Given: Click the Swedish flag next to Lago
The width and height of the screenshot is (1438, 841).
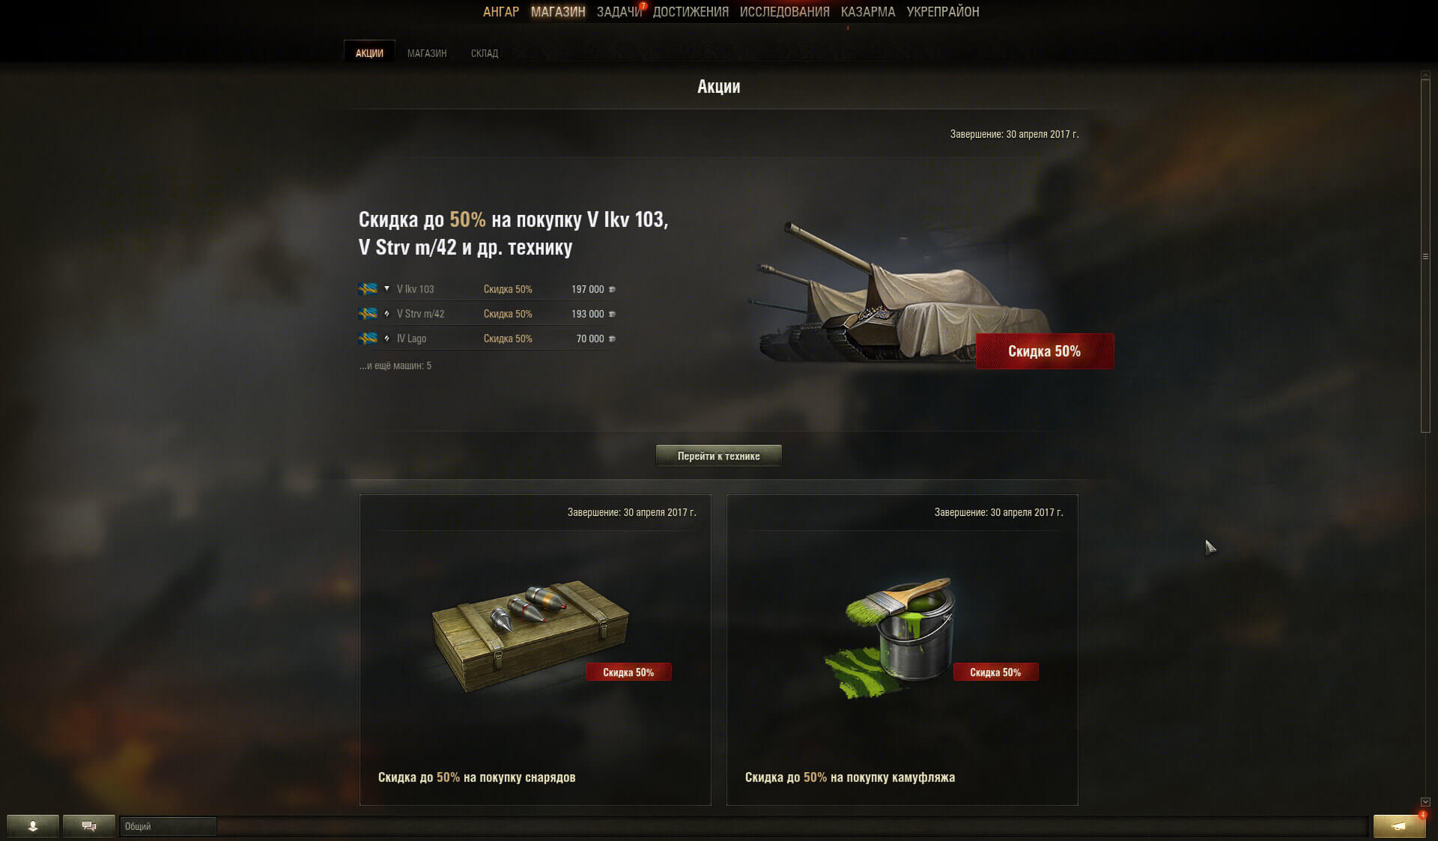Looking at the screenshot, I should click(x=368, y=338).
